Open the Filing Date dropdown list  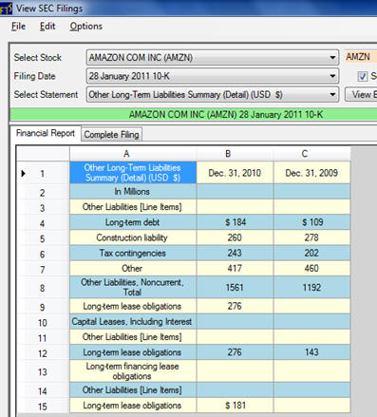coord(332,76)
